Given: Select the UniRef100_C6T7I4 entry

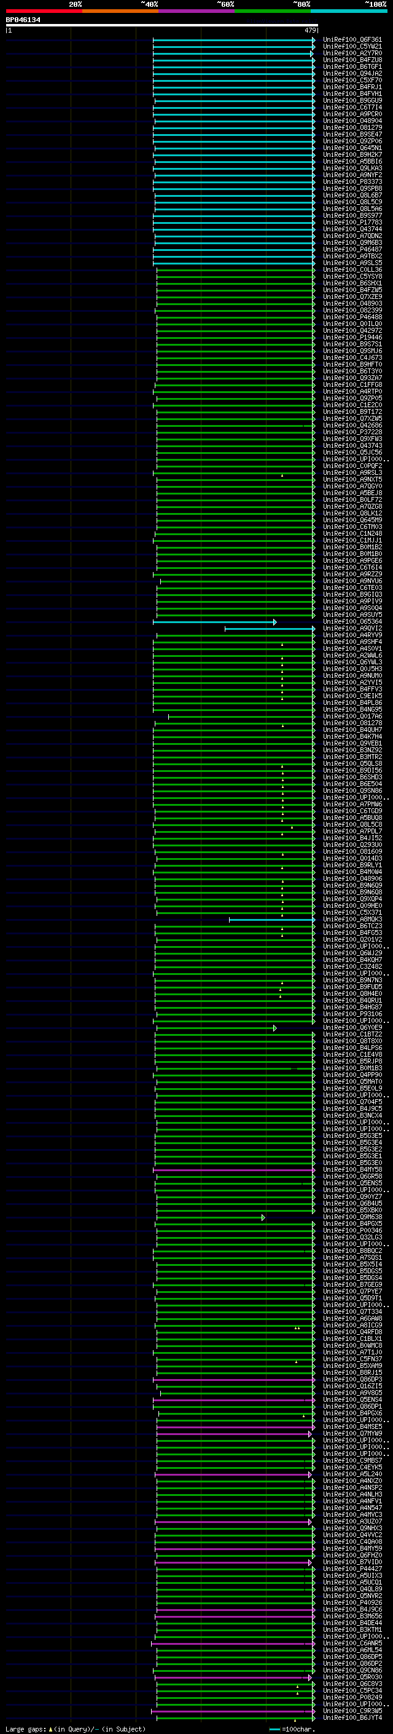Looking at the screenshot, I should [x=352, y=107].
